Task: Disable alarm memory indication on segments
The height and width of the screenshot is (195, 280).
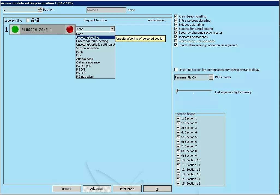Action: tap(176, 45)
